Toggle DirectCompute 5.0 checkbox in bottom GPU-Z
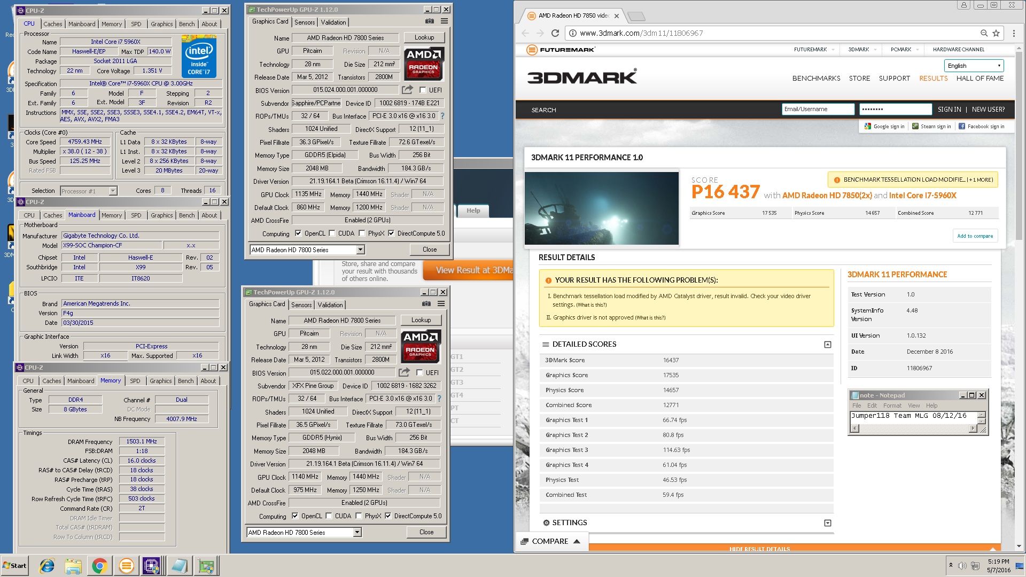This screenshot has width=1026, height=577. coord(388,516)
